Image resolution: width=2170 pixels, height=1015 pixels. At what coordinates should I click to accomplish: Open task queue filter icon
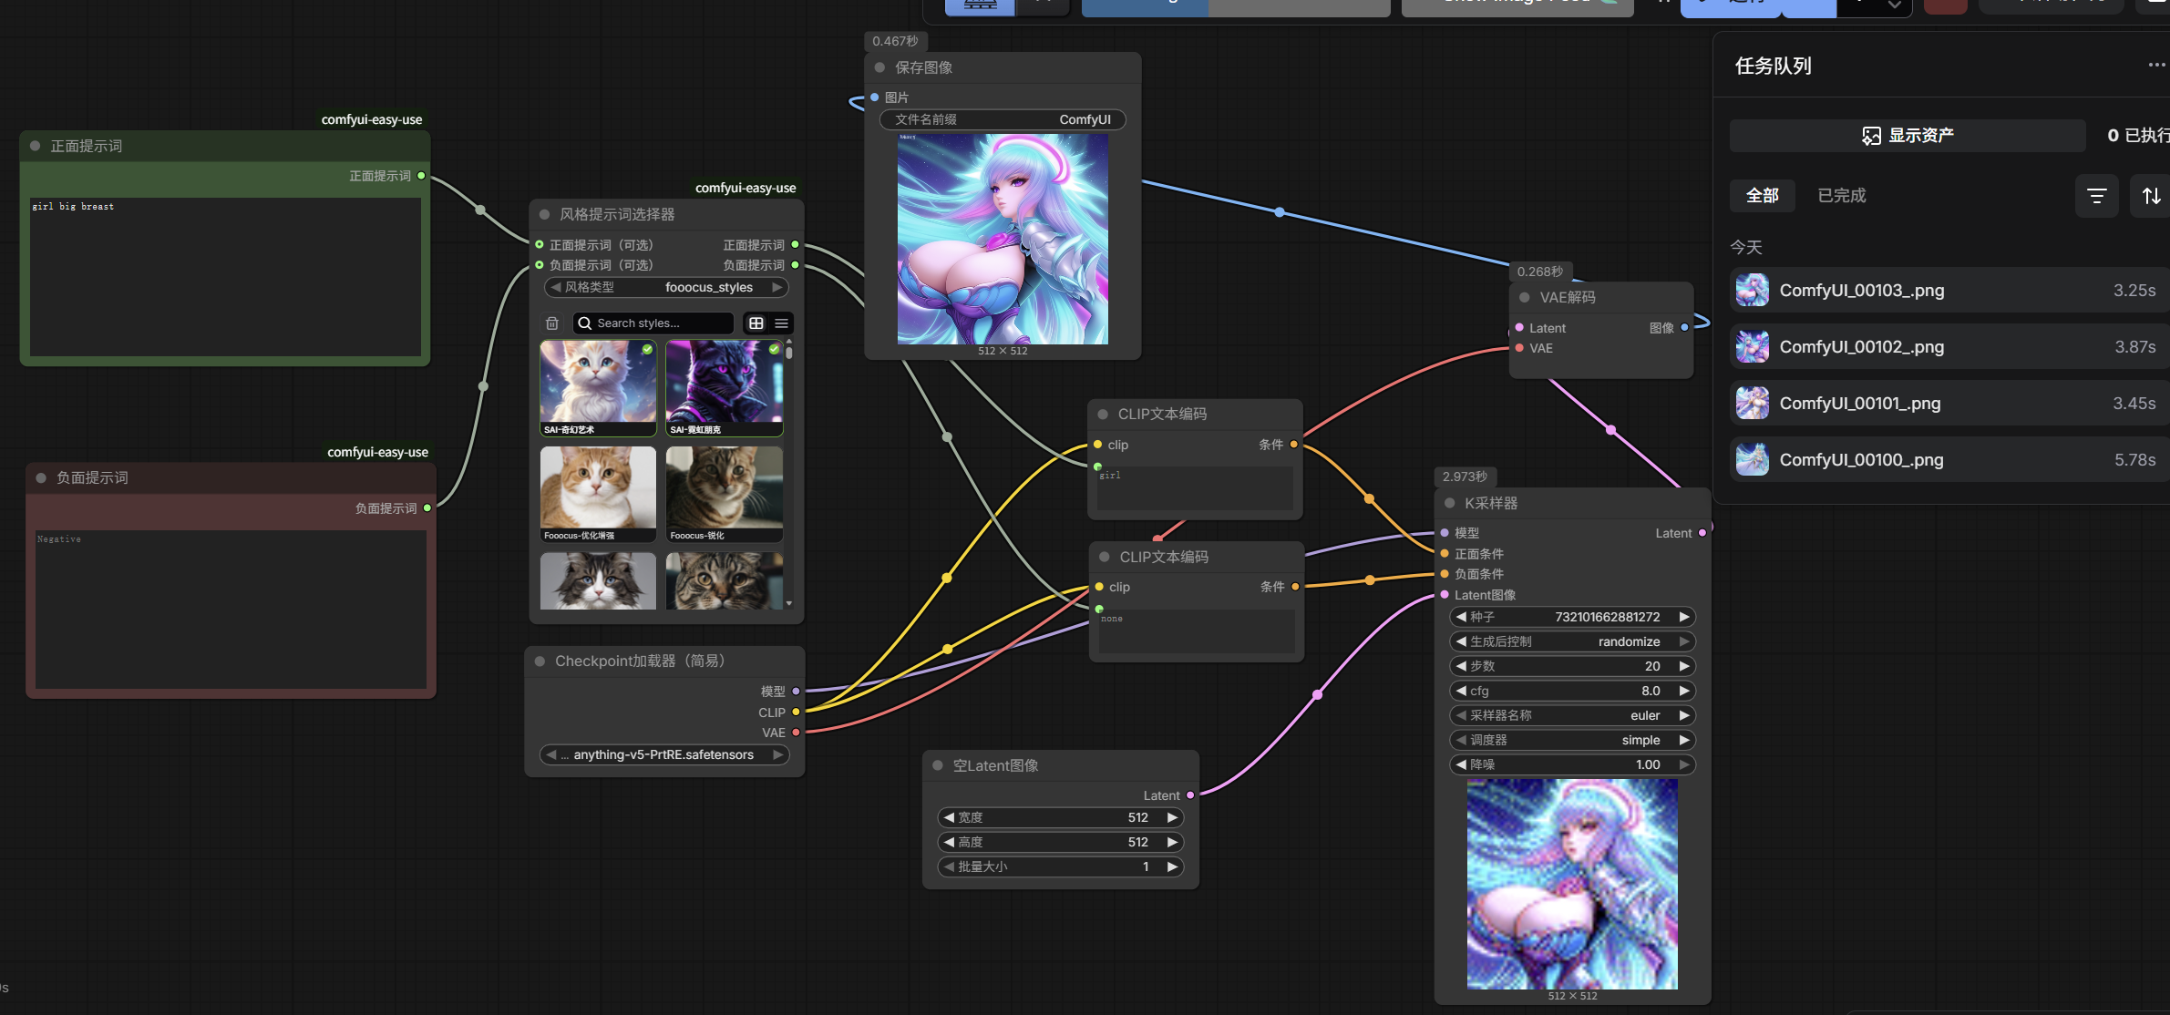click(2096, 196)
